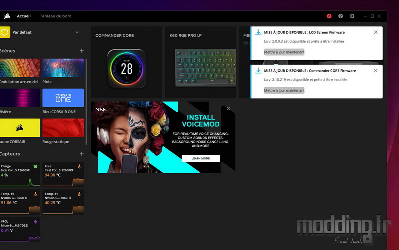Add a new scene with plus icon
Viewport: 399px width, 250px height.
coord(81,51)
